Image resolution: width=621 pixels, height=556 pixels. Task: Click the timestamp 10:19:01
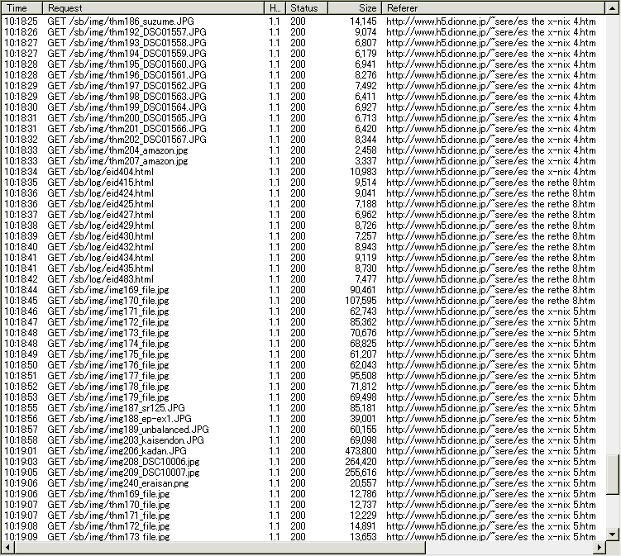21,451
